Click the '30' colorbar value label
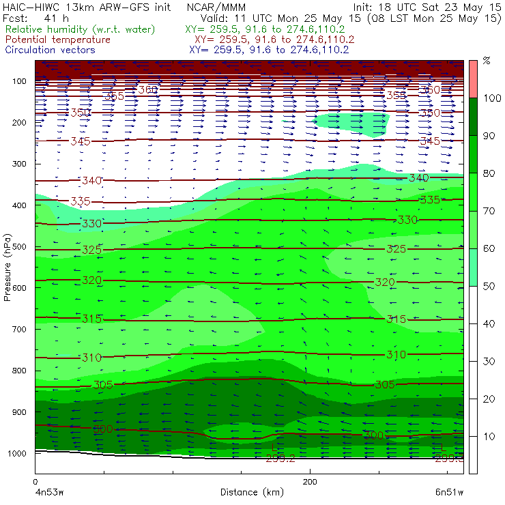The image size is (505, 505). [x=489, y=362]
